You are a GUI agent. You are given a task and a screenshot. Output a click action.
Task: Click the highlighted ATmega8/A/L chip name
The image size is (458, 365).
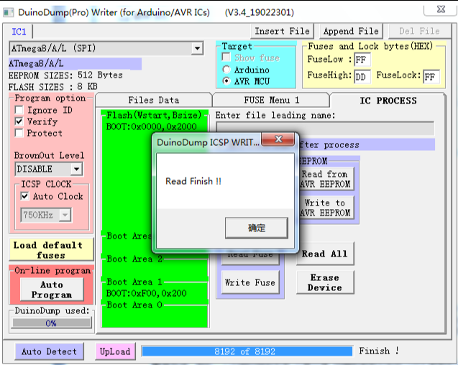point(75,64)
